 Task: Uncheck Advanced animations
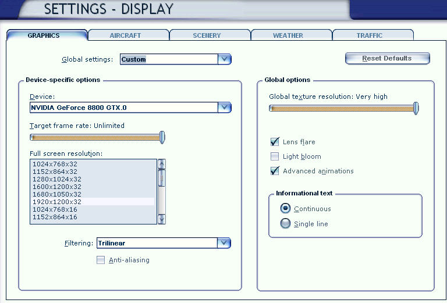(x=275, y=171)
